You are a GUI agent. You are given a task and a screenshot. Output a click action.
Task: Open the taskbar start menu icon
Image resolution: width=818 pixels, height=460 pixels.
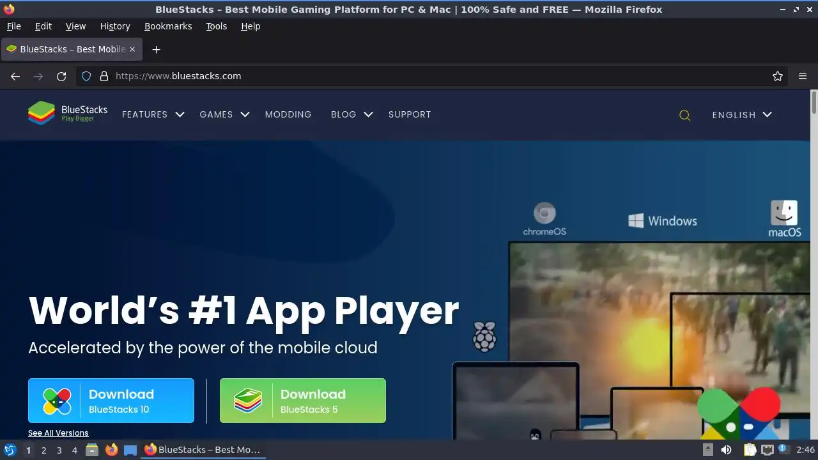[10, 450]
